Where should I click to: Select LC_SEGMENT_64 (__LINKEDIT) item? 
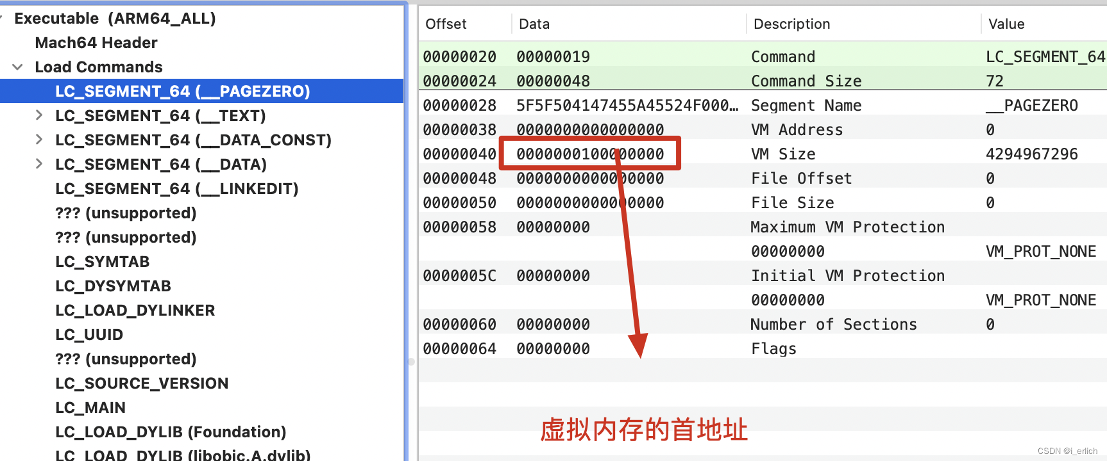point(177,189)
